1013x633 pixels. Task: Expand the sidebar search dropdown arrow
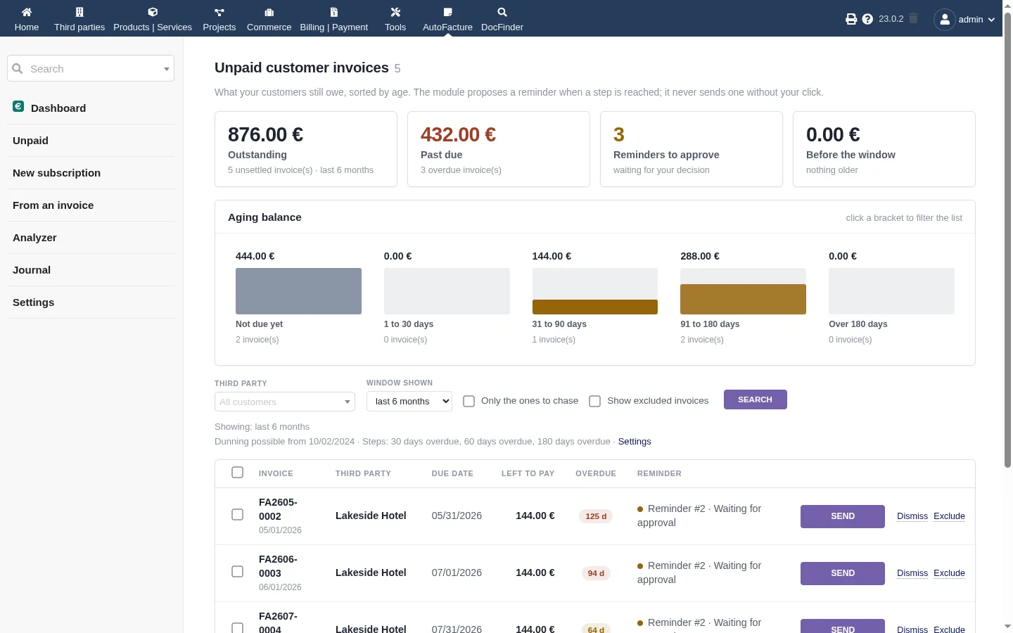tap(167, 69)
